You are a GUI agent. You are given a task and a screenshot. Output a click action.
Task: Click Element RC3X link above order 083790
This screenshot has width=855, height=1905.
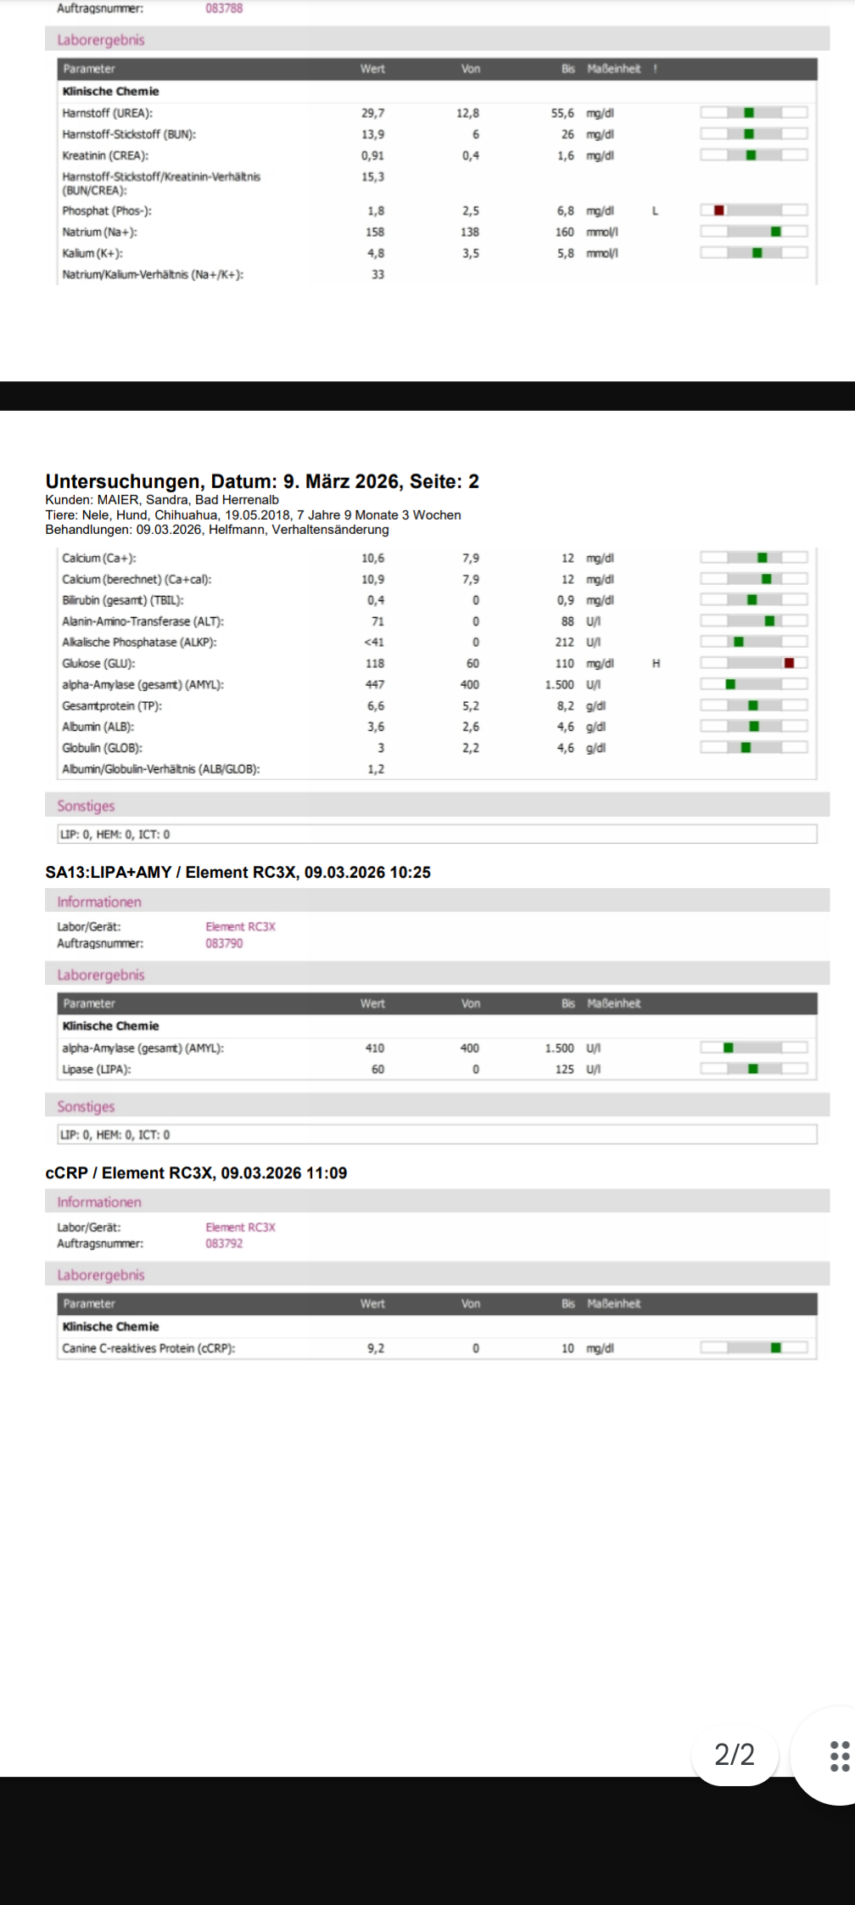(240, 927)
